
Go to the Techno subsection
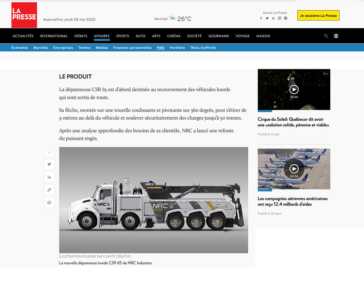(84, 48)
